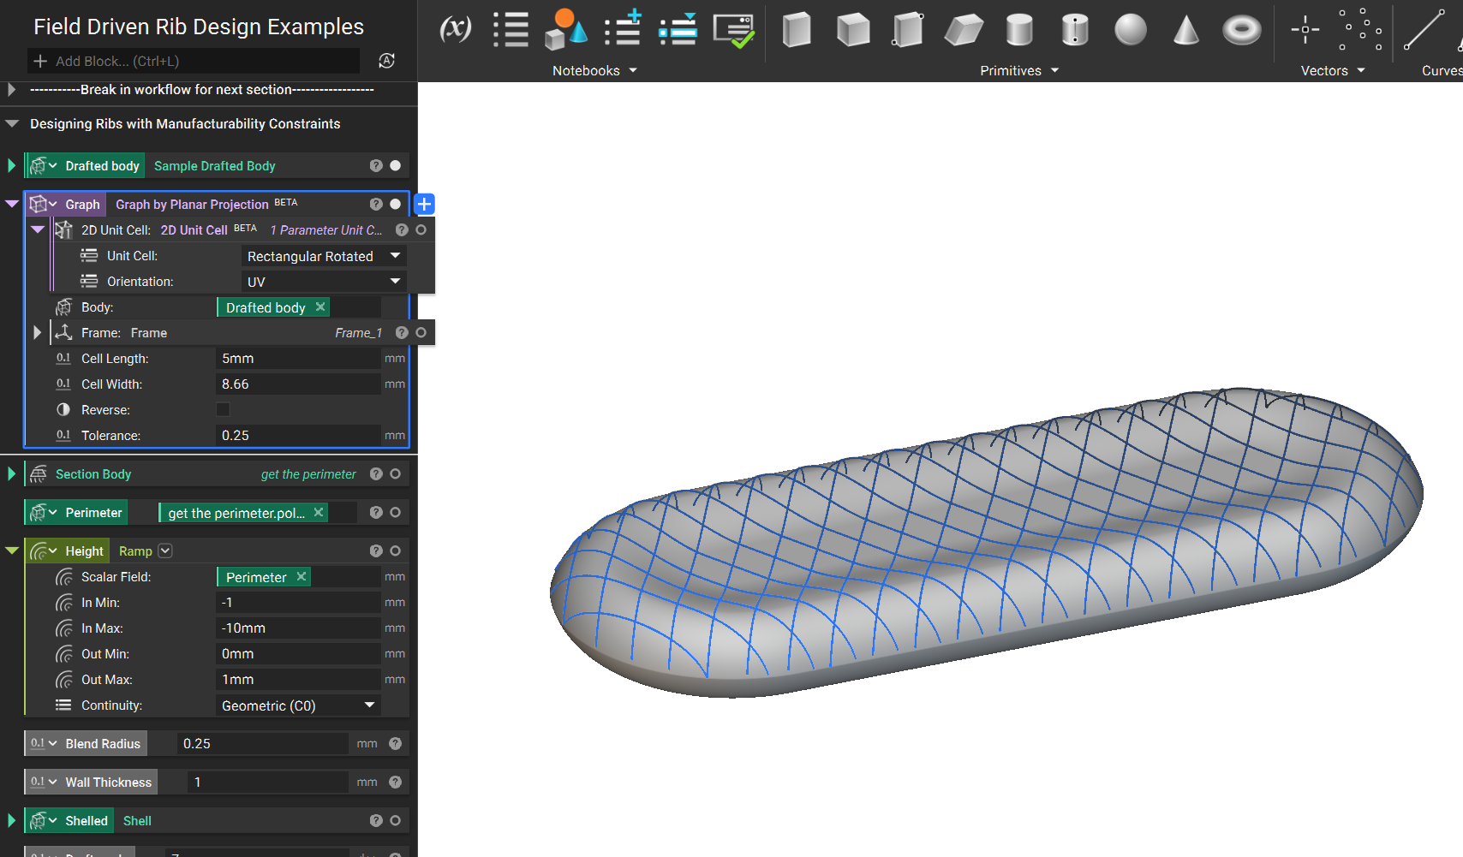Toggle visibility circle of Section Body block
This screenshot has height=857, width=1463.
395,474
